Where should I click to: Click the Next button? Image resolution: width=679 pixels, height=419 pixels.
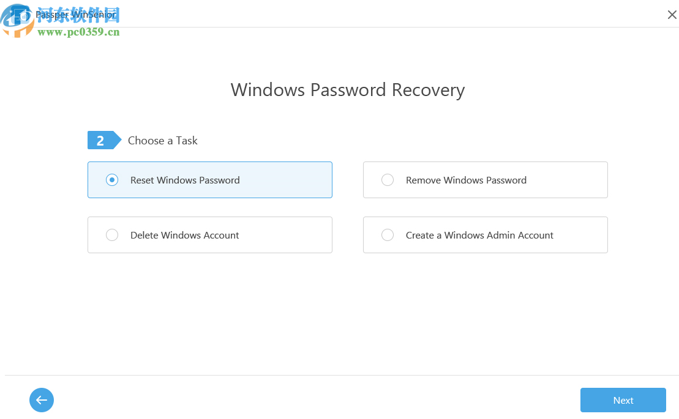[623, 400]
